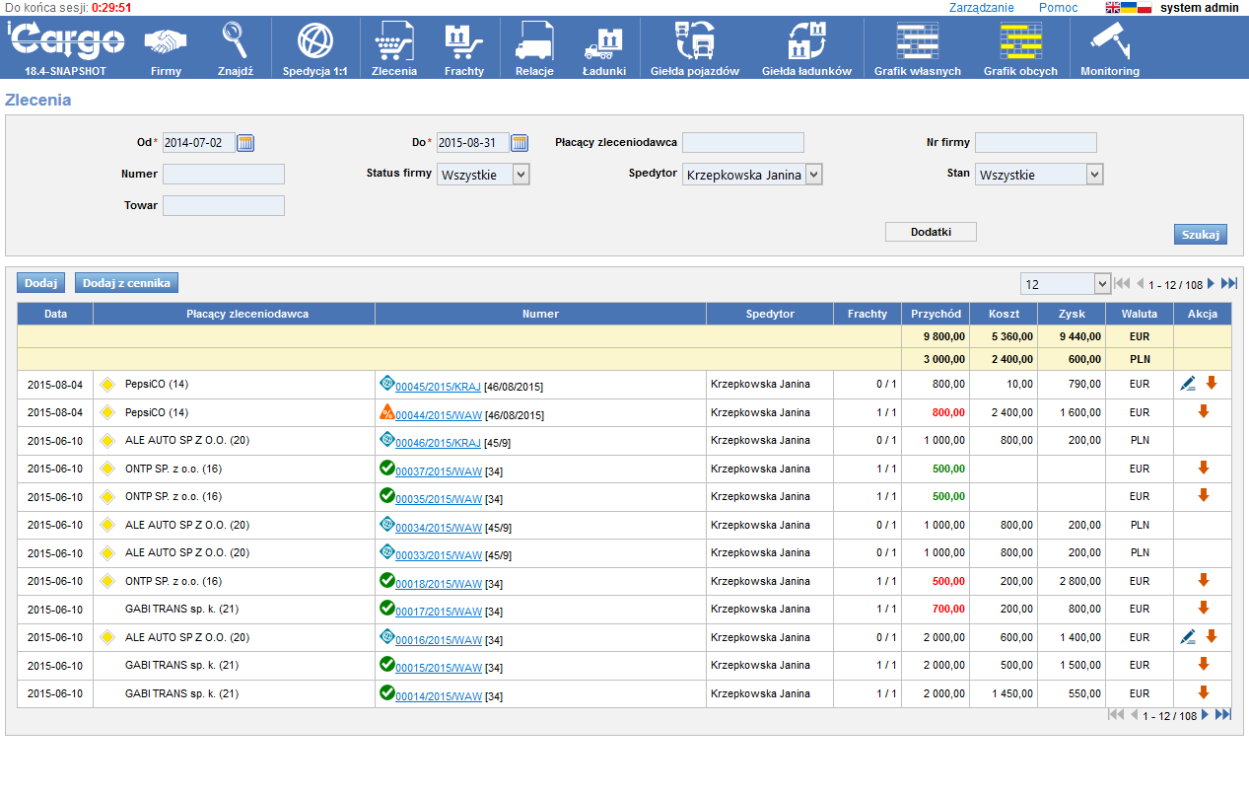The width and height of the screenshot is (1249, 795).
Task: Click the Płacący zleceniodawca input field
Action: 742,143
